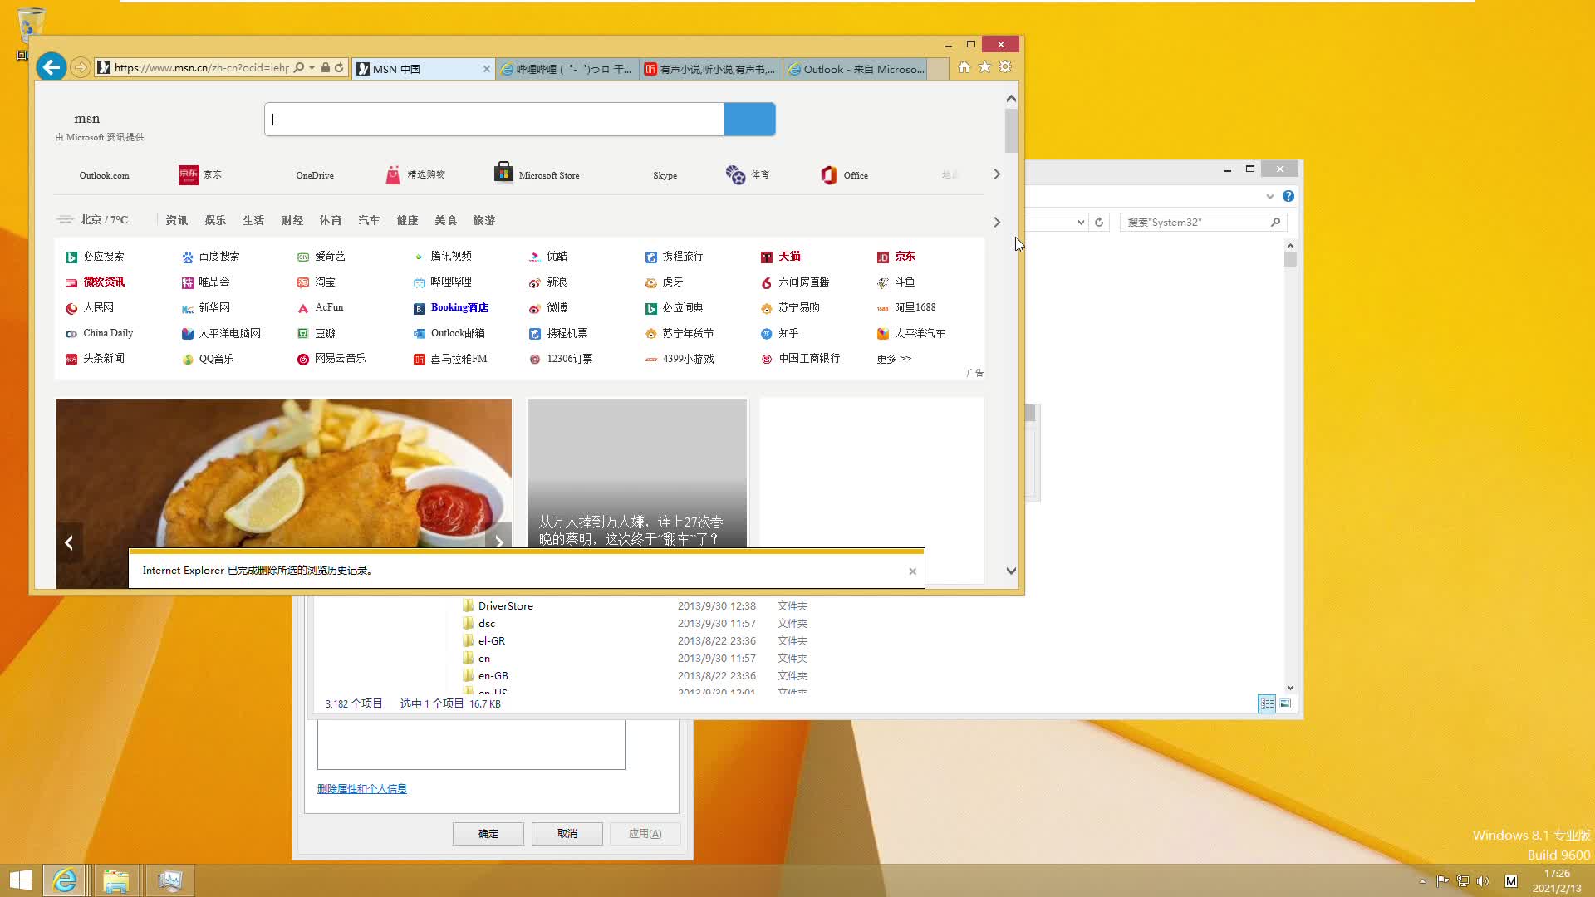
Task: Open the 京东 shortcut with red logo
Action: (200, 175)
